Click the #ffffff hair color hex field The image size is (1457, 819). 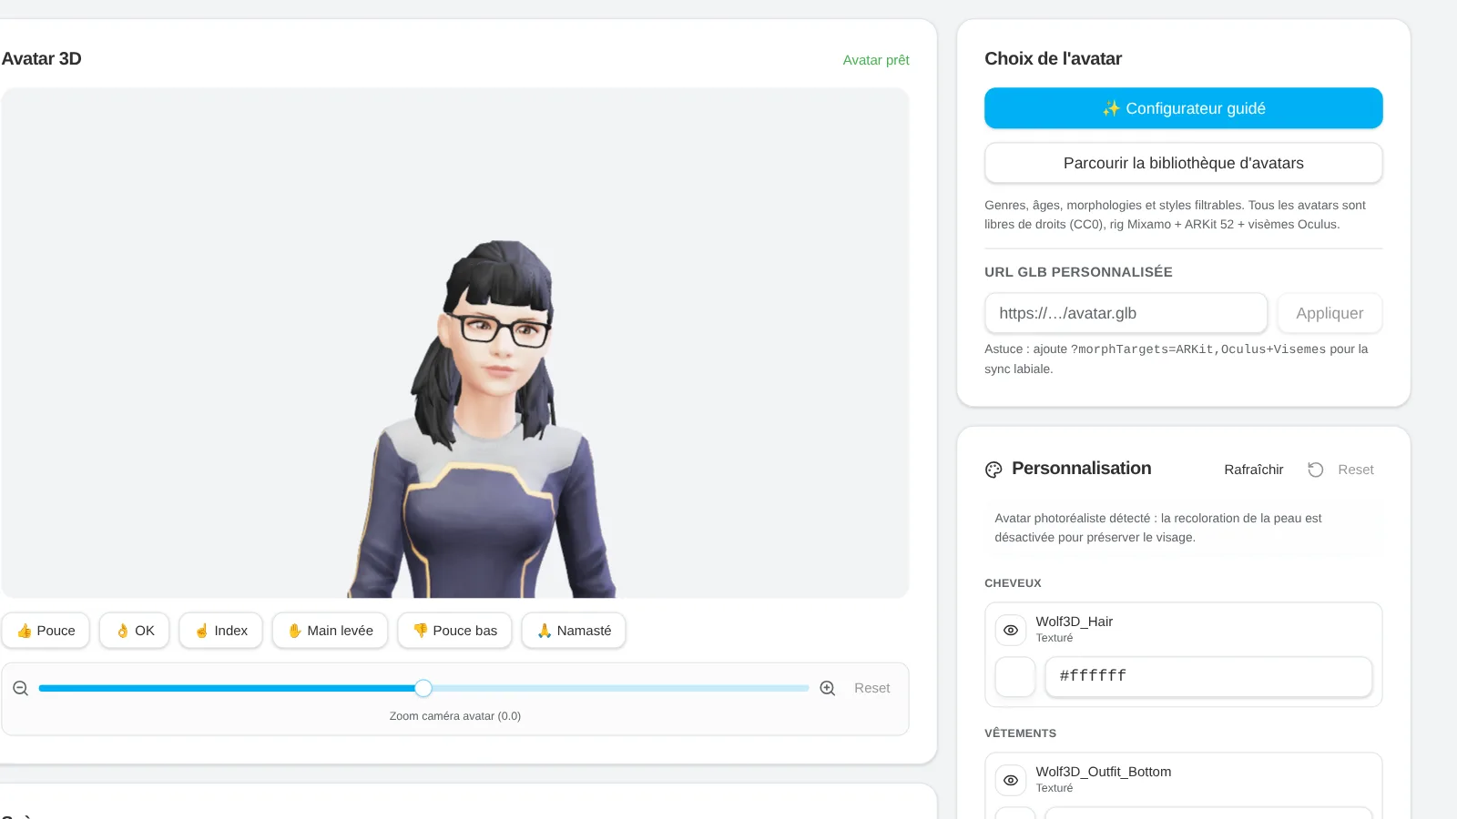coord(1208,677)
